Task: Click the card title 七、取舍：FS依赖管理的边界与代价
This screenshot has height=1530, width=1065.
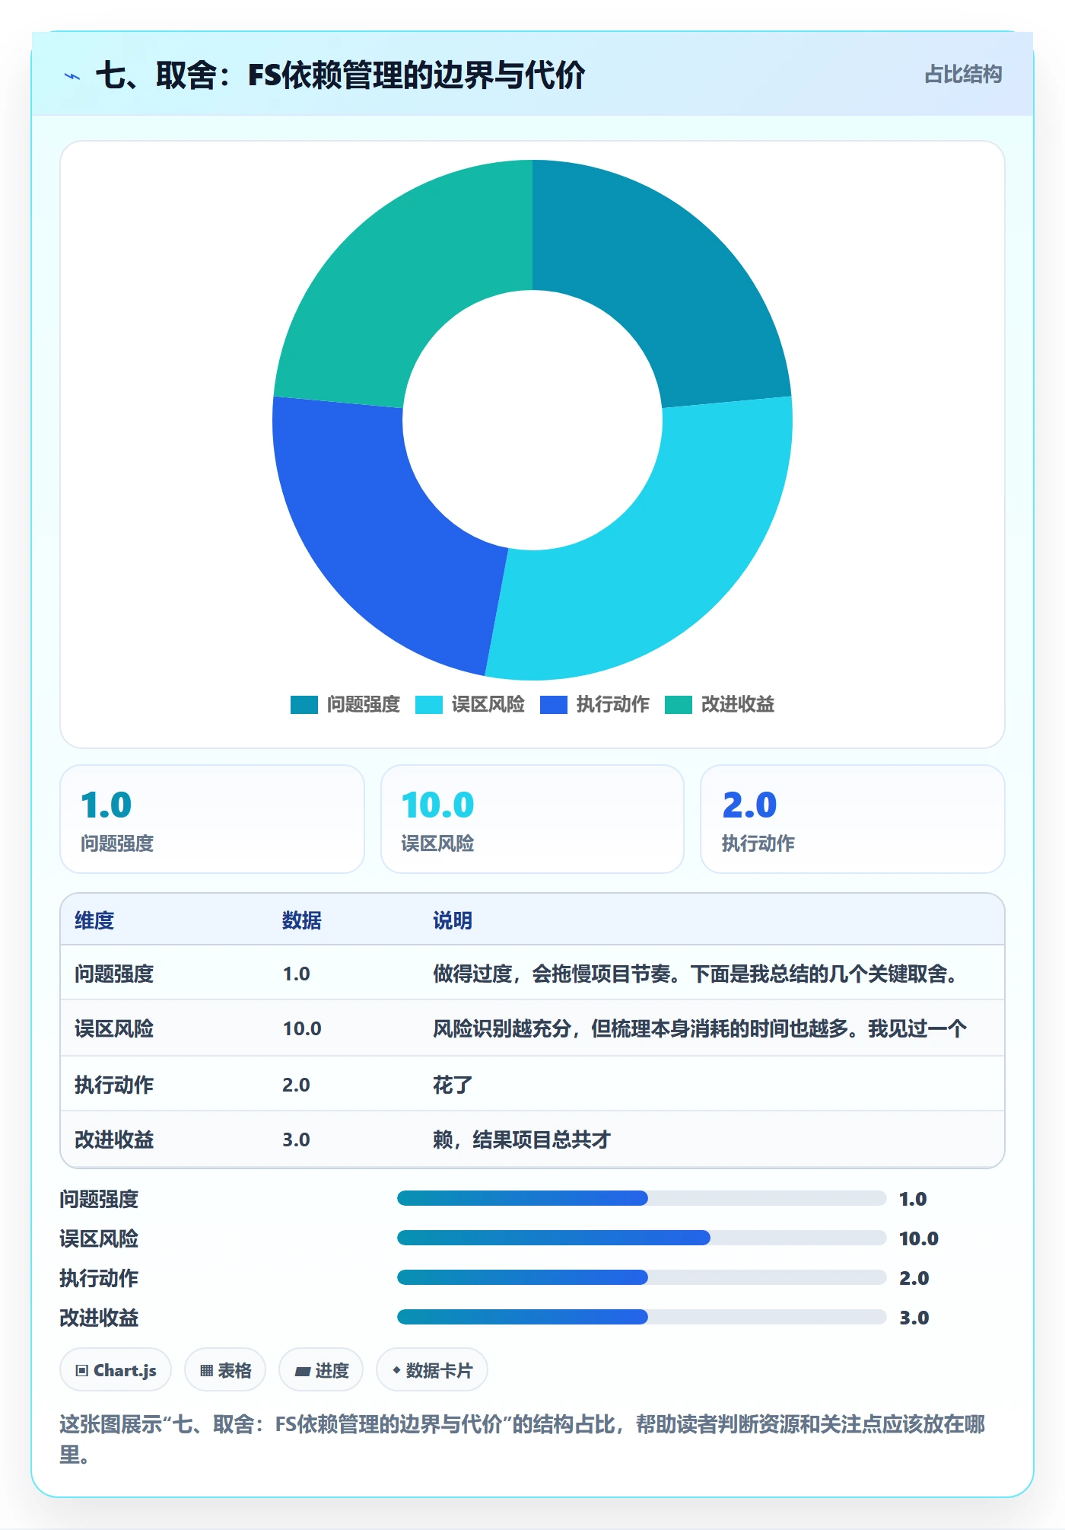Action: coord(340,75)
